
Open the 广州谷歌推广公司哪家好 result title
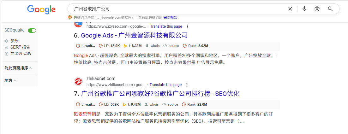tap(160, 94)
